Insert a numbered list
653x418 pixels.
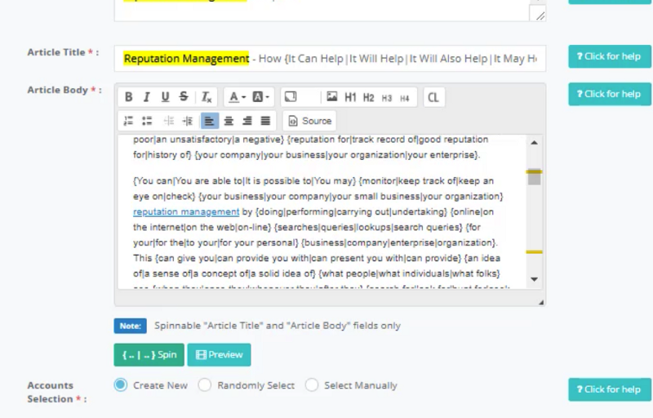[x=128, y=121]
